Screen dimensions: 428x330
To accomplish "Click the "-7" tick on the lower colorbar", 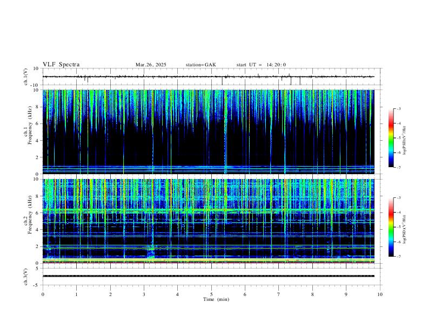I will 398,257.
